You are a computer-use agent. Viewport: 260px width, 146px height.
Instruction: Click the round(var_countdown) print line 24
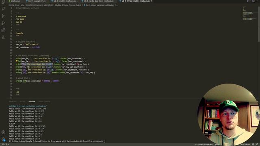pos(55,73)
